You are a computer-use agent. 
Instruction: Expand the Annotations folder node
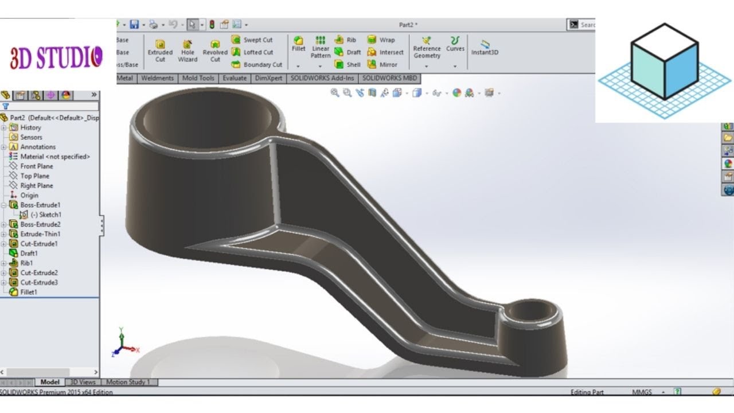3,147
